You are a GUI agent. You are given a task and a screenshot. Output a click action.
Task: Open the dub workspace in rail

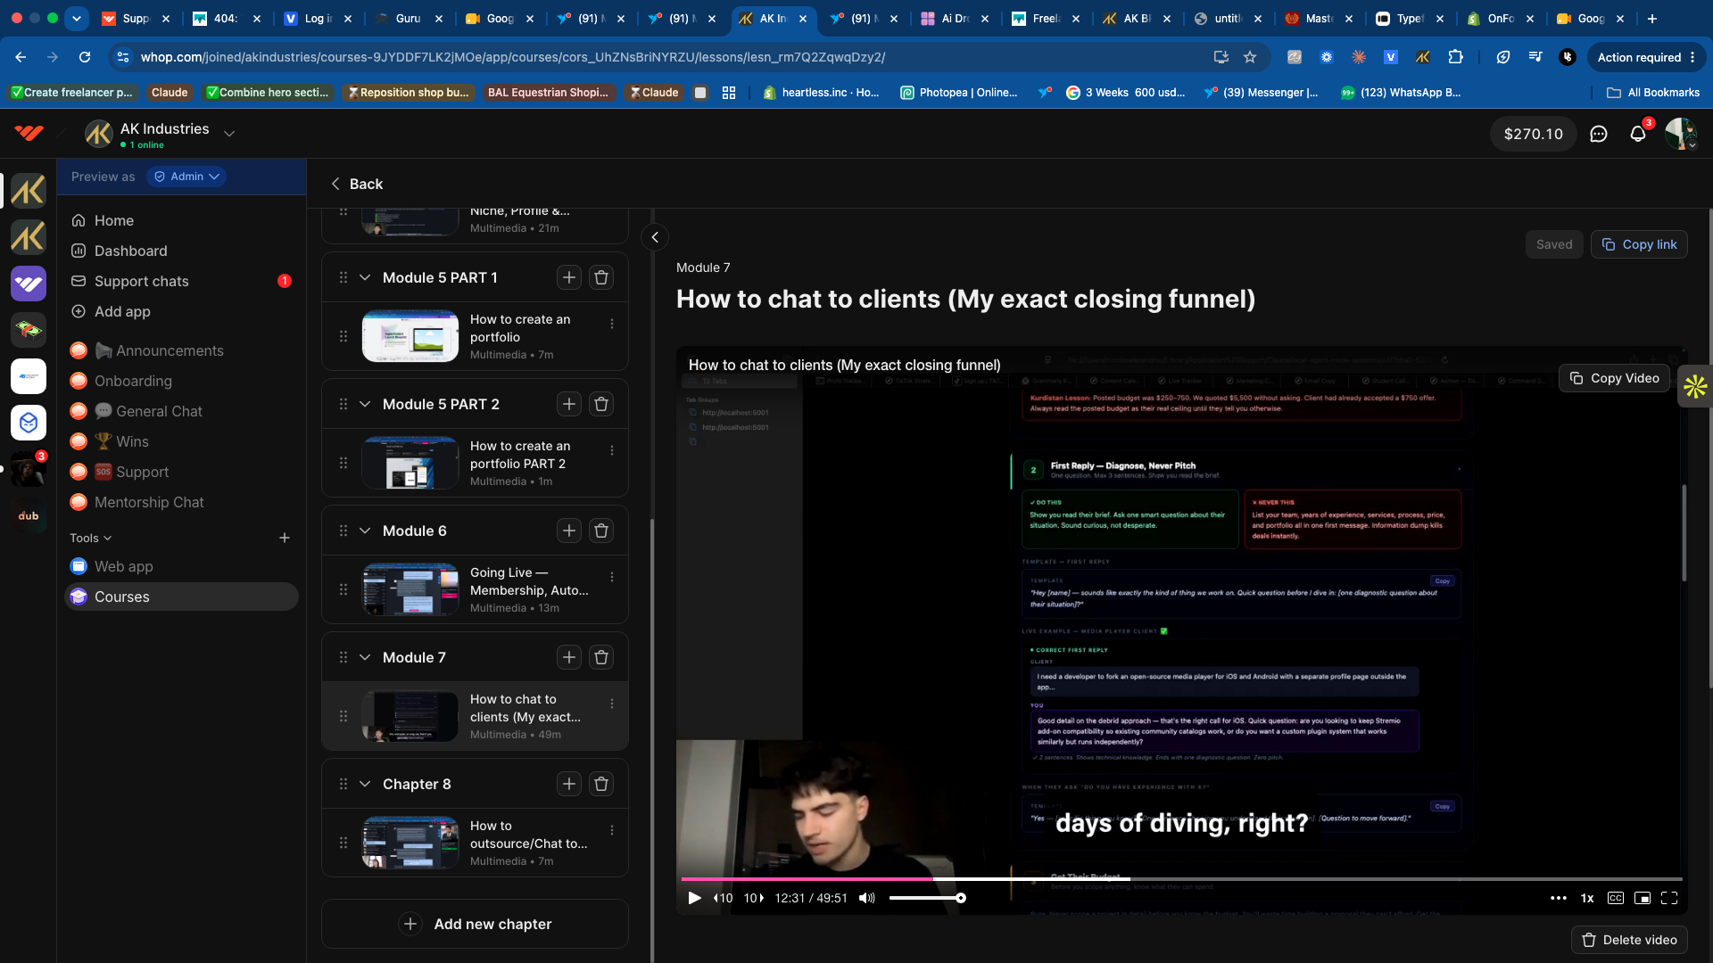point(29,515)
